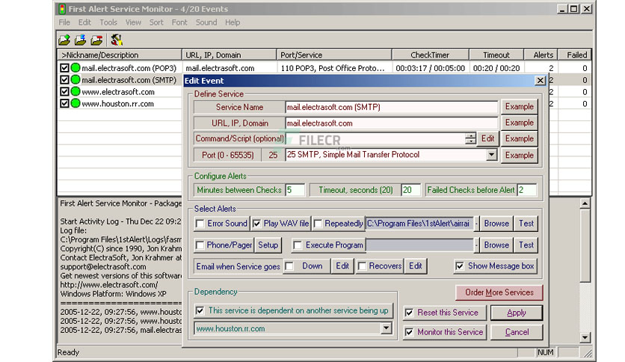Open the dependency service dropdown showing www.houston.rr.com
625x362 pixels.
(x=386, y=328)
